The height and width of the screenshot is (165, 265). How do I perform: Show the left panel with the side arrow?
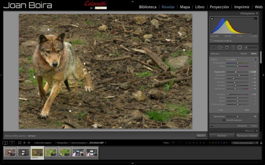tap(1, 75)
